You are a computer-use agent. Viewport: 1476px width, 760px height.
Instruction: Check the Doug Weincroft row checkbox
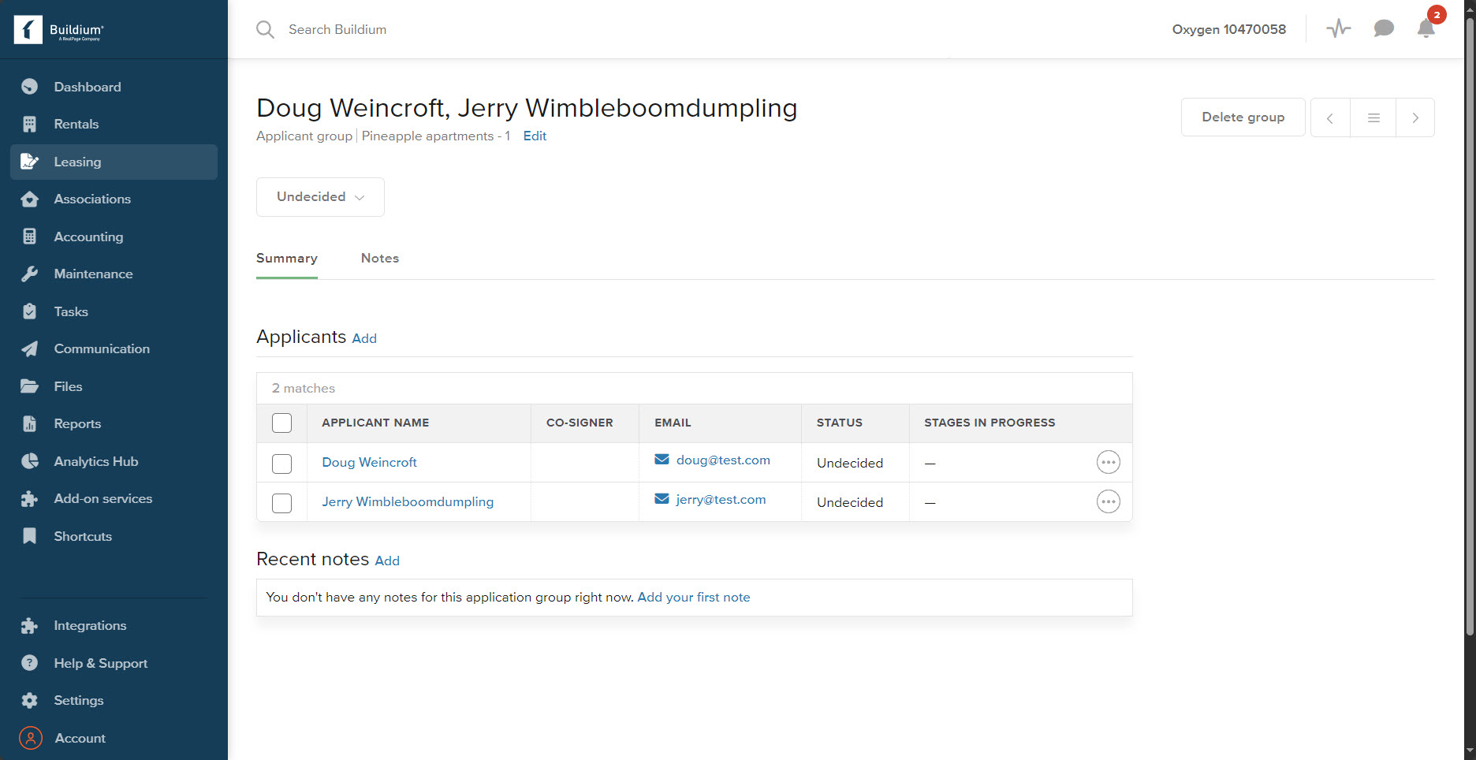(281, 464)
